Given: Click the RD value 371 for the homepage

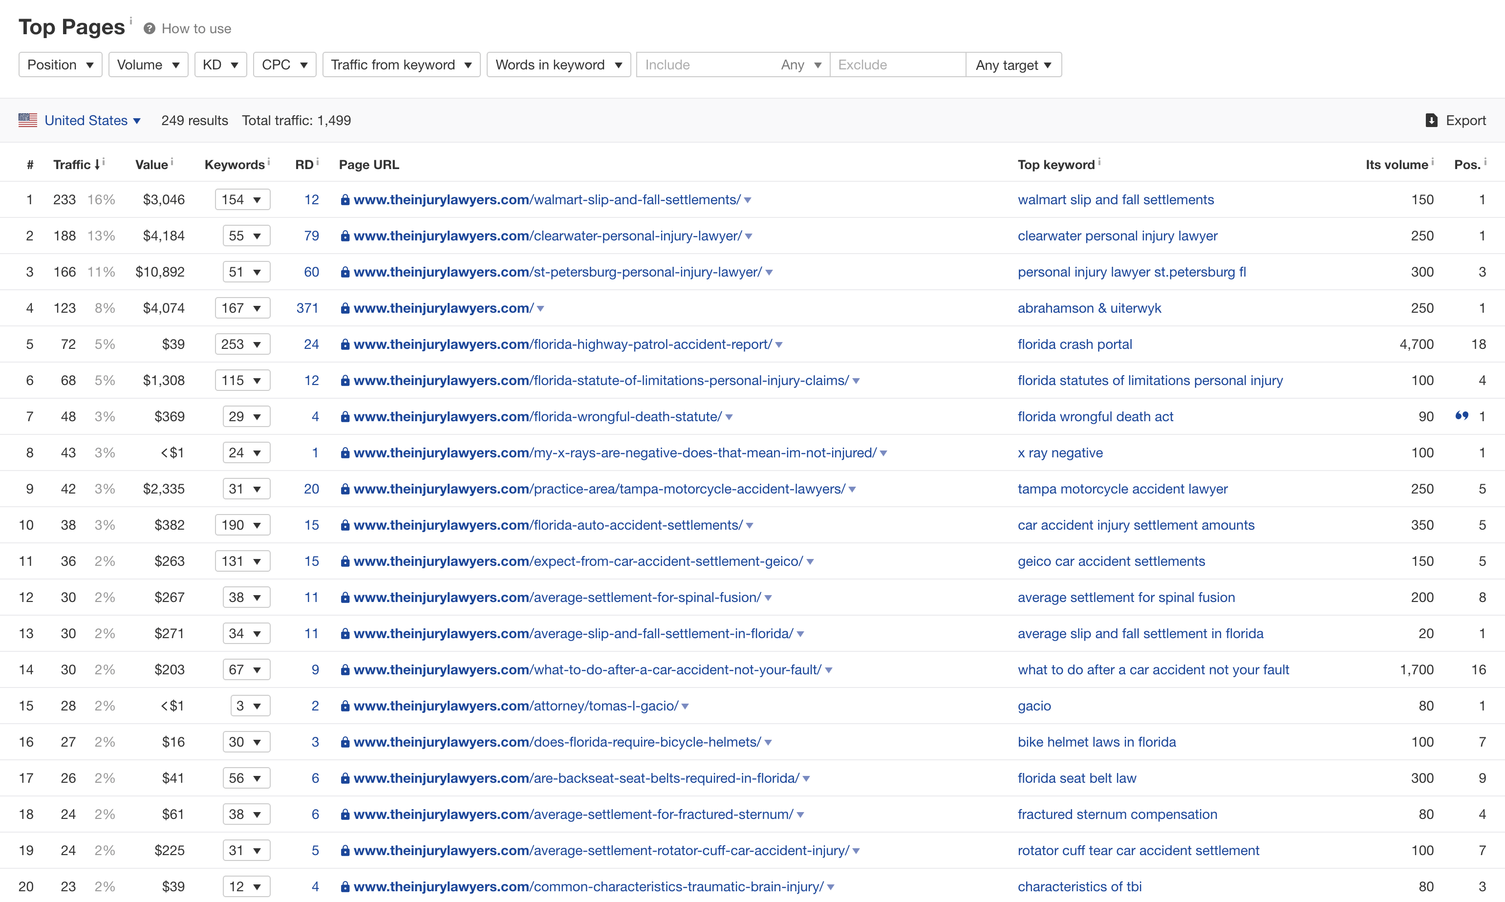Looking at the screenshot, I should pos(307,308).
